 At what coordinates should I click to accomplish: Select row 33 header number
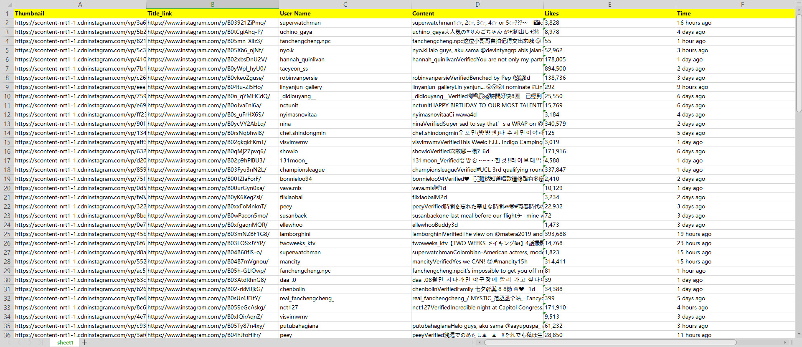tap(7, 307)
